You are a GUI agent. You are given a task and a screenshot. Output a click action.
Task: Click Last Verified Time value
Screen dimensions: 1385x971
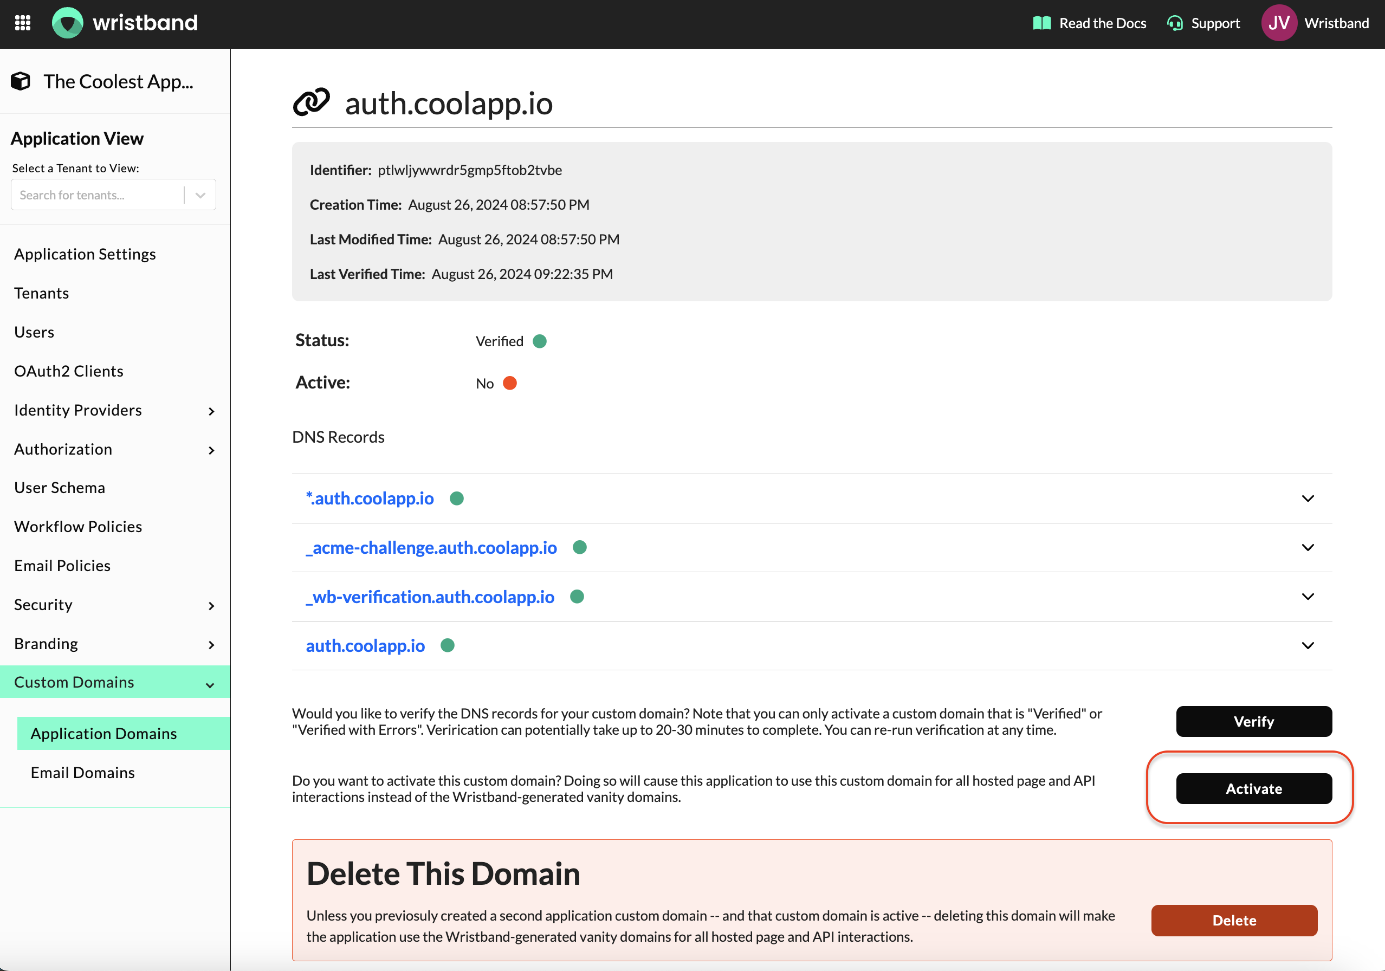[x=522, y=274]
